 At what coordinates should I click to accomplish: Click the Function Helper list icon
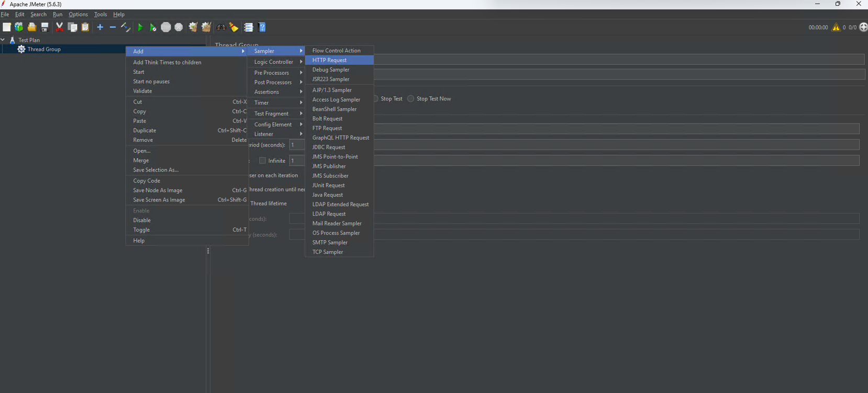(x=249, y=27)
